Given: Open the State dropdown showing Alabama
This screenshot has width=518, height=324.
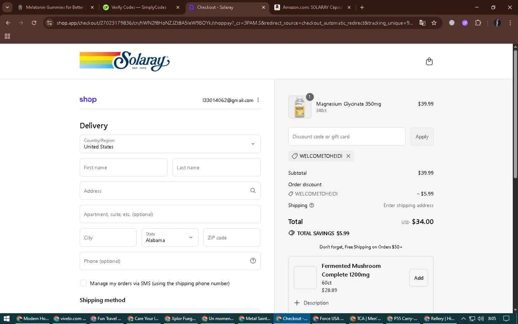Looking at the screenshot, I should click(x=170, y=237).
